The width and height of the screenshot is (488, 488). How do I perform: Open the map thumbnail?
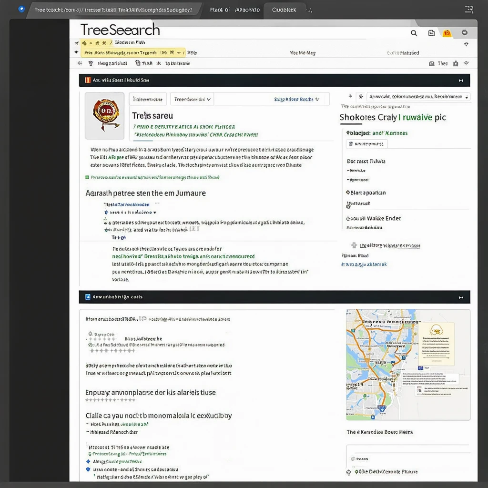tap(408, 365)
